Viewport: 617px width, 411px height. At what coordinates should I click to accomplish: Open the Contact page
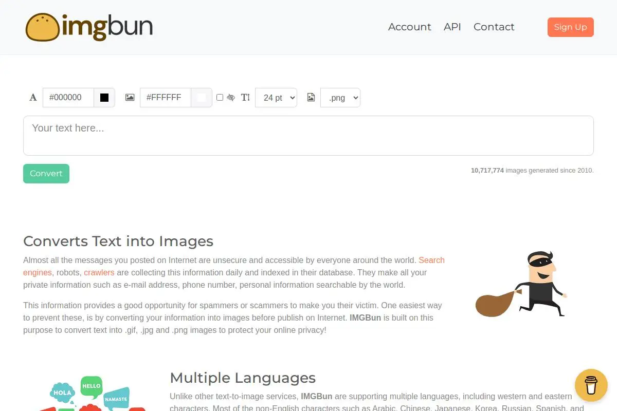tap(494, 27)
